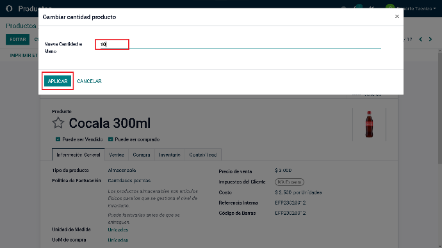Apply the new quantity with APLICAR
This screenshot has width=442, height=248.
[58, 81]
